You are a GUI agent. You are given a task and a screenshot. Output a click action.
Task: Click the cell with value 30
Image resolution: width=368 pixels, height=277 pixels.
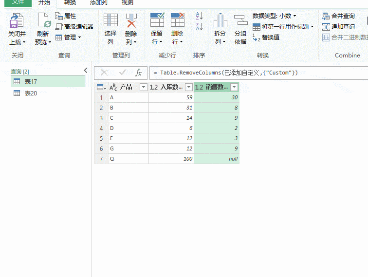coord(217,97)
